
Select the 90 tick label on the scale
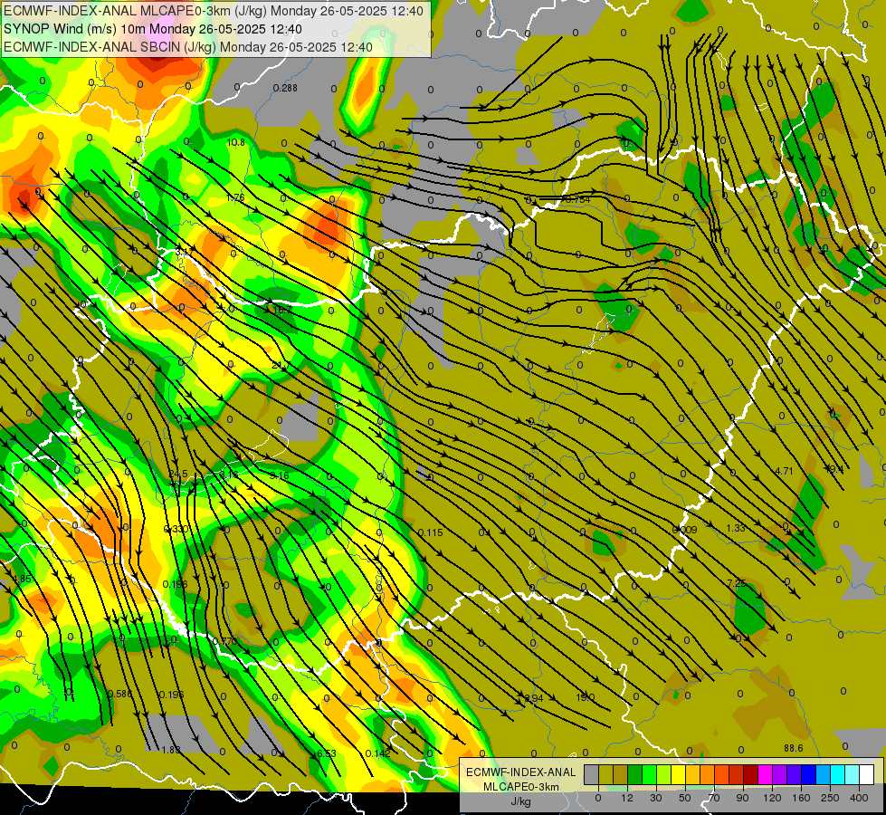pos(743,798)
